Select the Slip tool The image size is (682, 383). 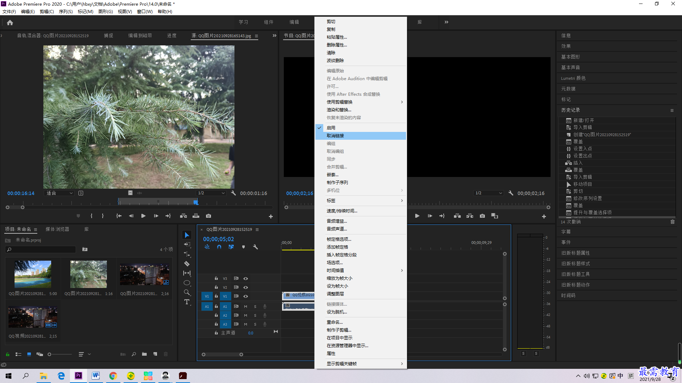(187, 273)
